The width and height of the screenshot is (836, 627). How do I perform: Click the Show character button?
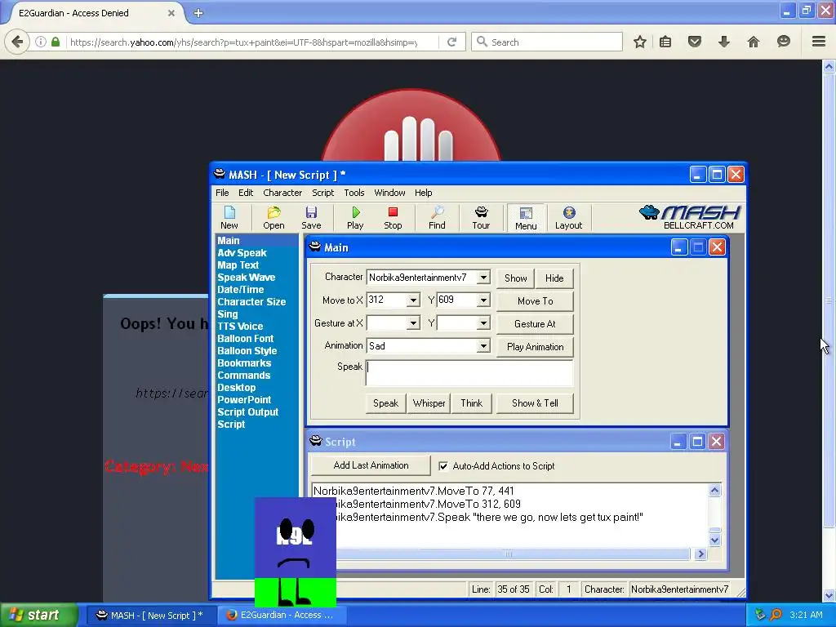[516, 278]
